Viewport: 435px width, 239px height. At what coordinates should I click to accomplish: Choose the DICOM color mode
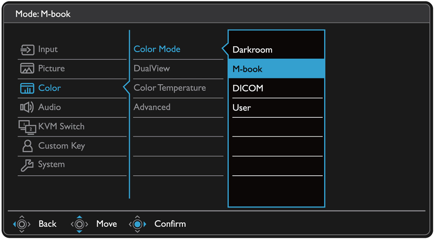(248, 88)
